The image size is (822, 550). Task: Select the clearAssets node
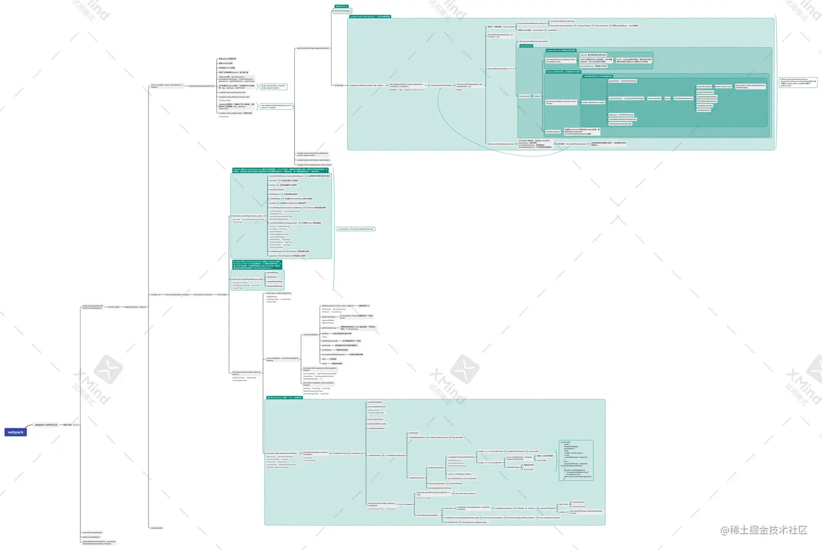[x=413, y=433]
